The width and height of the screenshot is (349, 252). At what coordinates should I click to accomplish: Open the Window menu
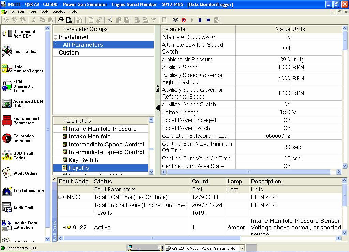point(59,12)
